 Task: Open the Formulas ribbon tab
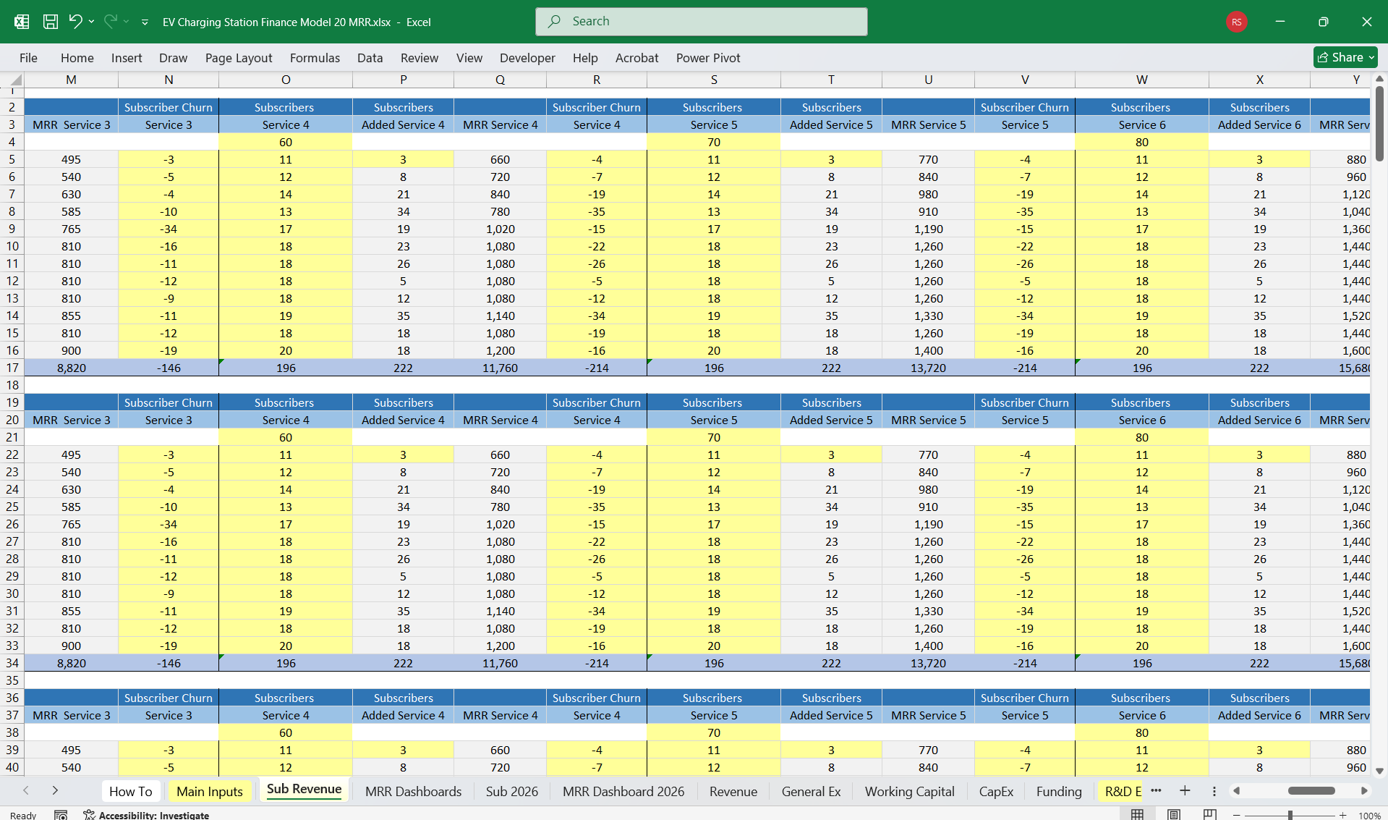click(315, 58)
